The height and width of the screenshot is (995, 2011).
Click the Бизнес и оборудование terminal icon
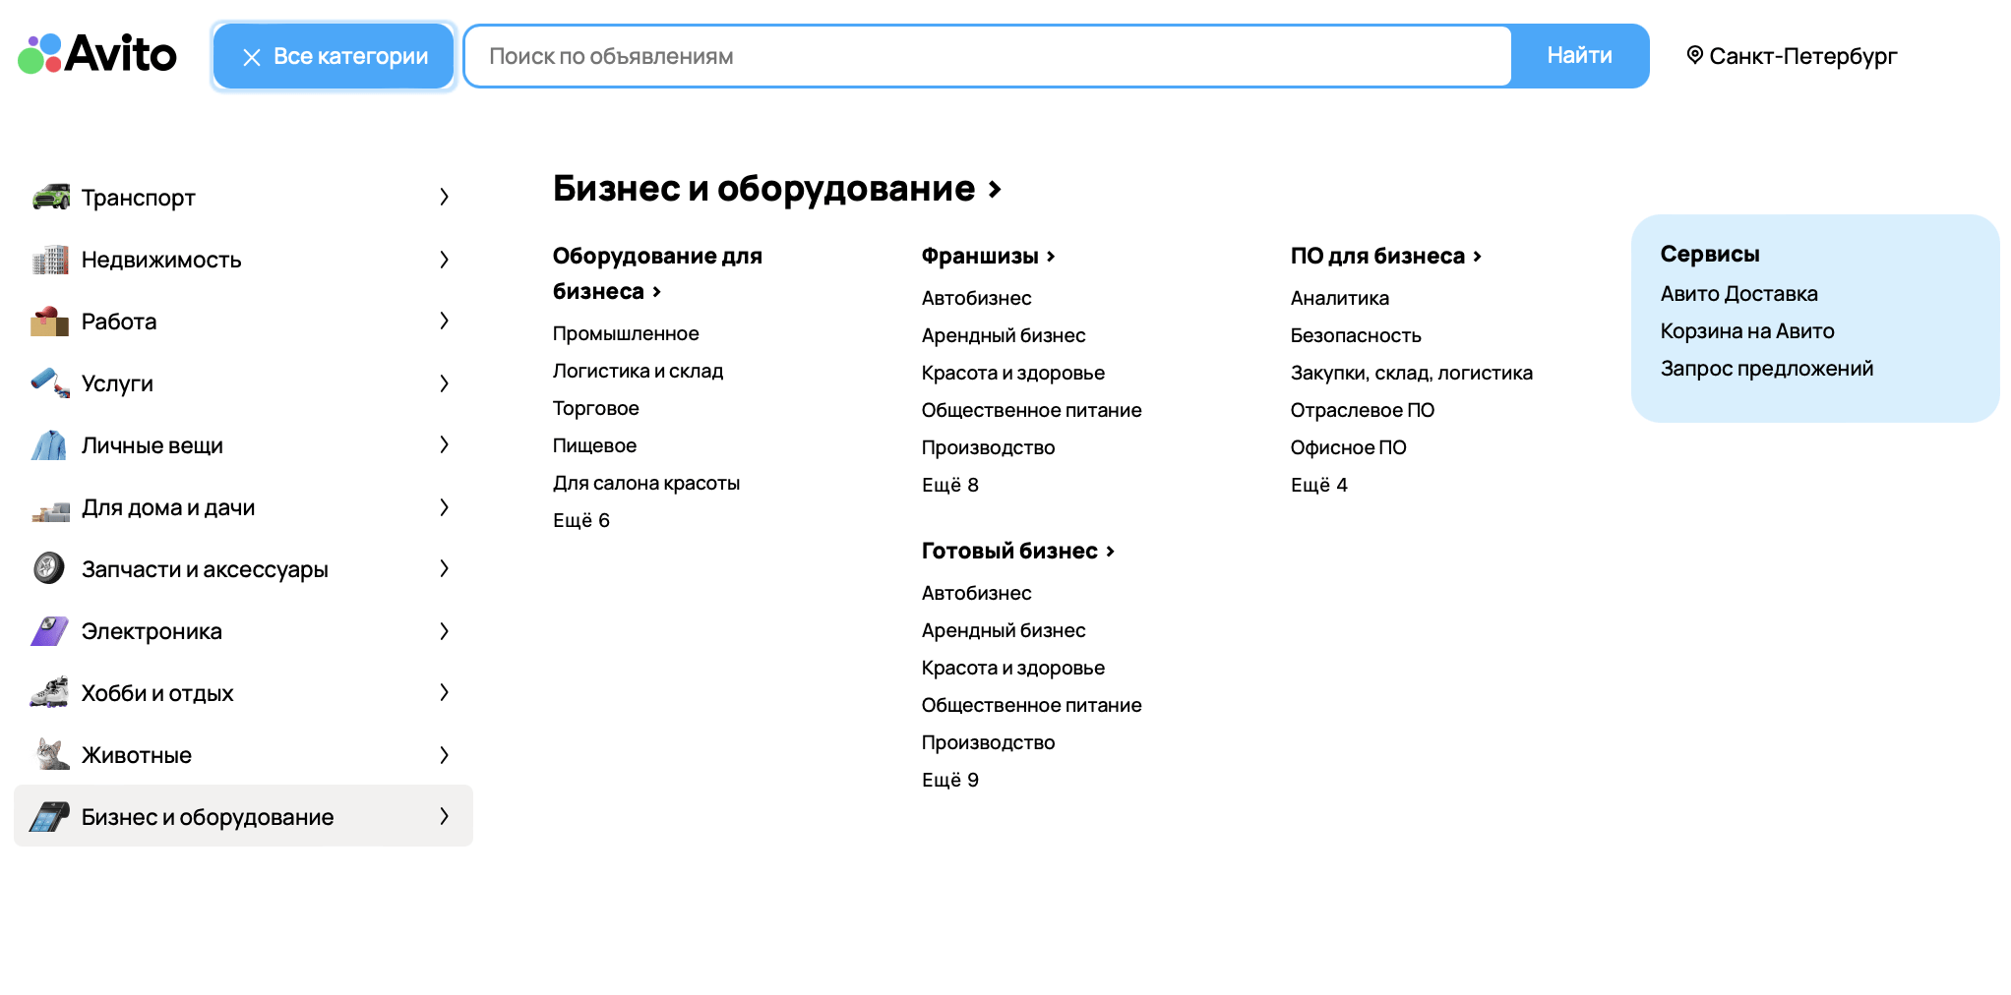[x=50, y=816]
